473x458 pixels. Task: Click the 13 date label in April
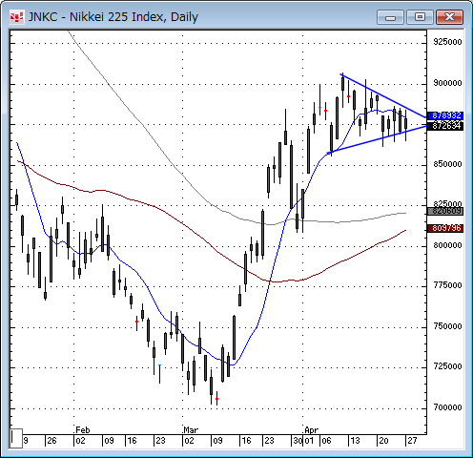(x=355, y=441)
